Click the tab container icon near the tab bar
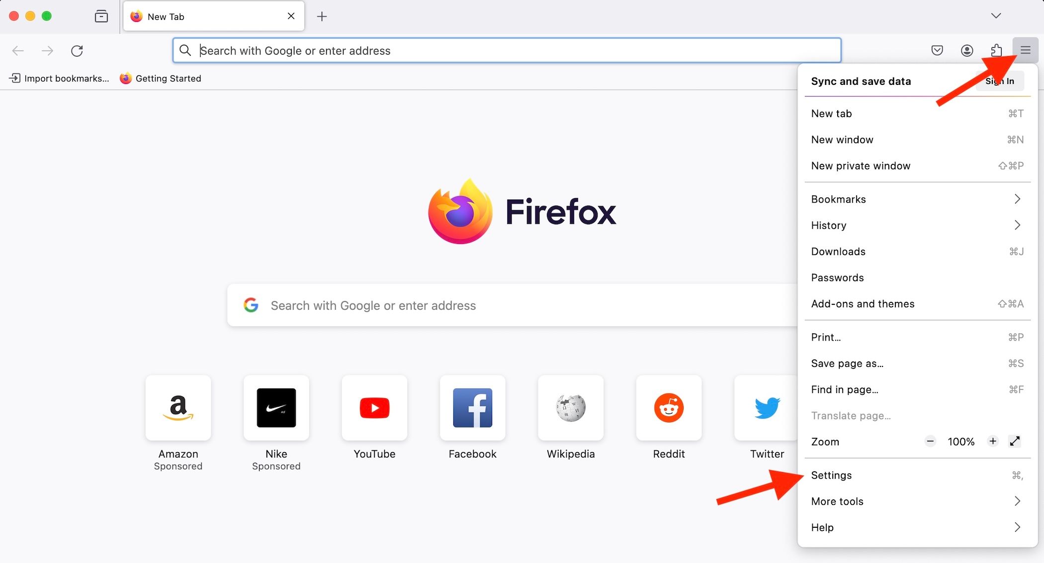Screen dimensions: 1044x563 tap(101, 16)
